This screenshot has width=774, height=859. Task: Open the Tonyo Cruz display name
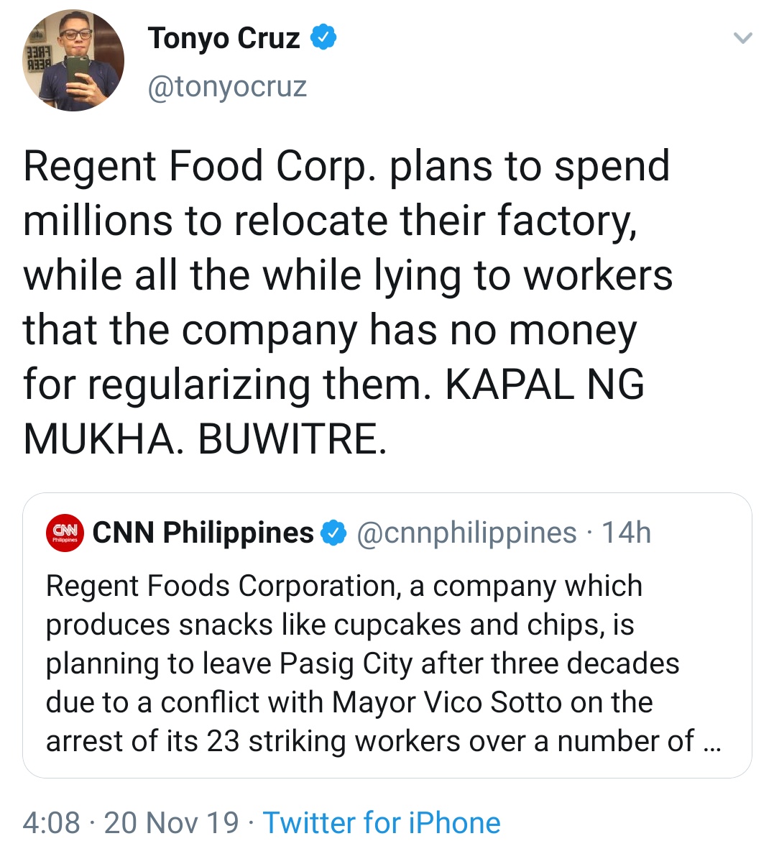pyautogui.click(x=224, y=38)
